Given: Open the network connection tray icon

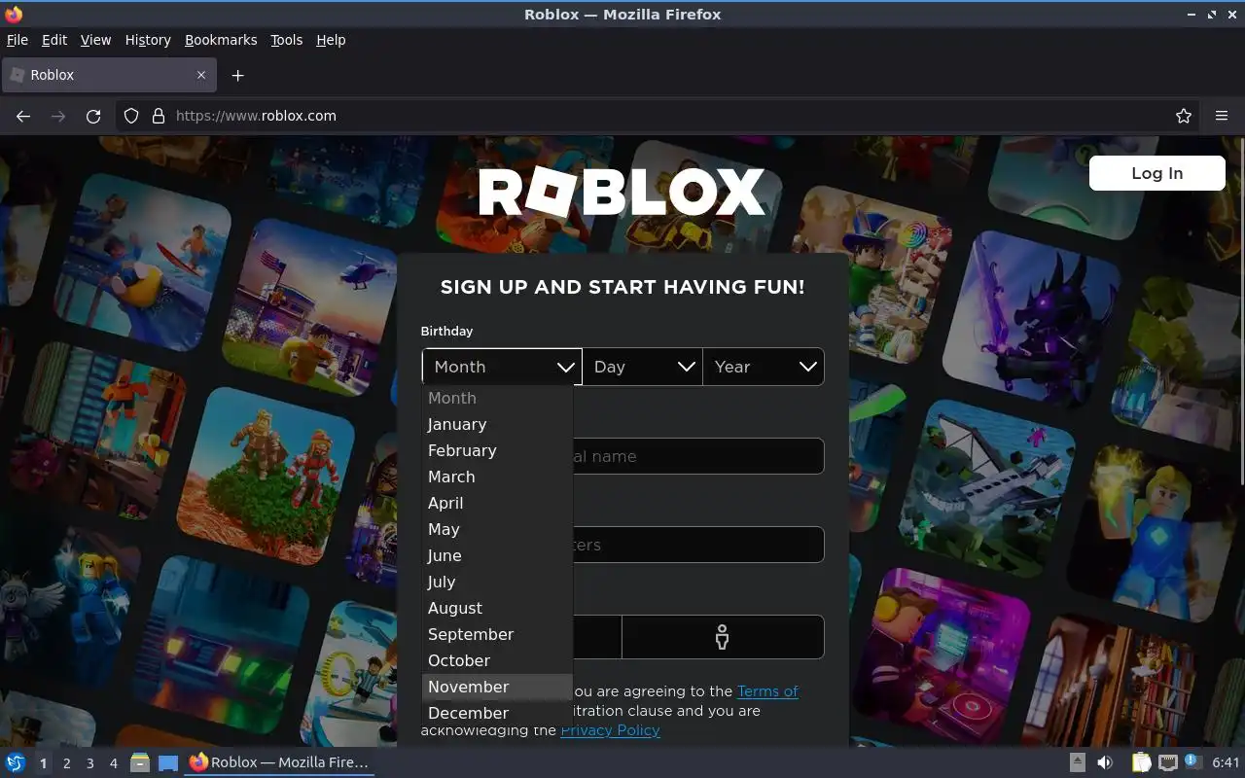Looking at the screenshot, I should (x=1167, y=763).
